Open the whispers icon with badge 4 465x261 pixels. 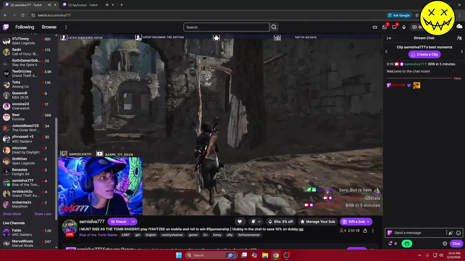(x=394, y=27)
